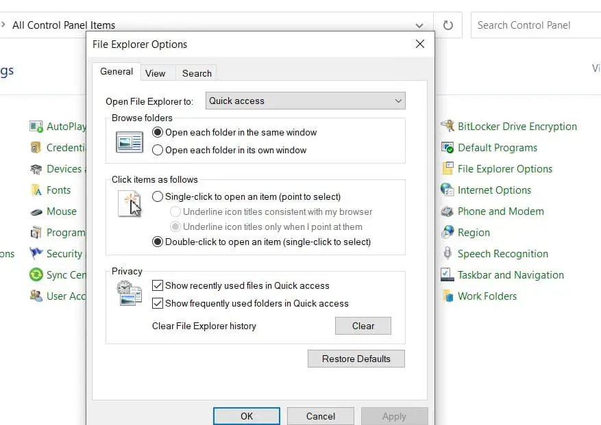This screenshot has height=425, width=601.
Task: Click the Restore Defaults button
Action: point(356,359)
